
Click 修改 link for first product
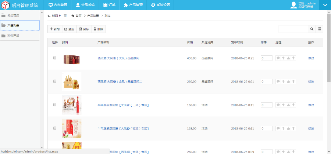(311, 58)
